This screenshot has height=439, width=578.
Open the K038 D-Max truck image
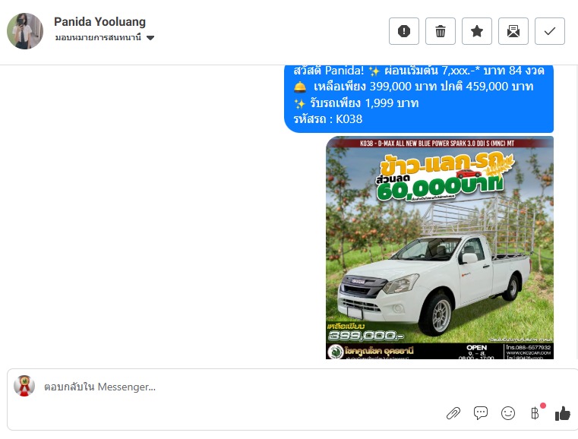[440, 248]
